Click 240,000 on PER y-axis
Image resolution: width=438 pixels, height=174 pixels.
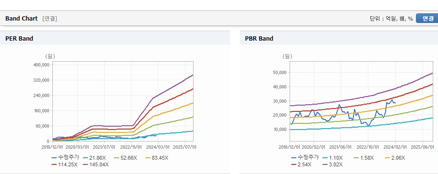tap(41, 95)
